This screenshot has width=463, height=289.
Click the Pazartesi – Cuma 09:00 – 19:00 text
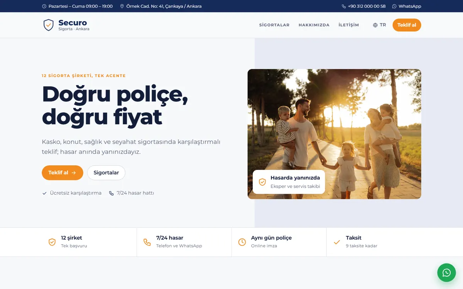click(x=81, y=6)
